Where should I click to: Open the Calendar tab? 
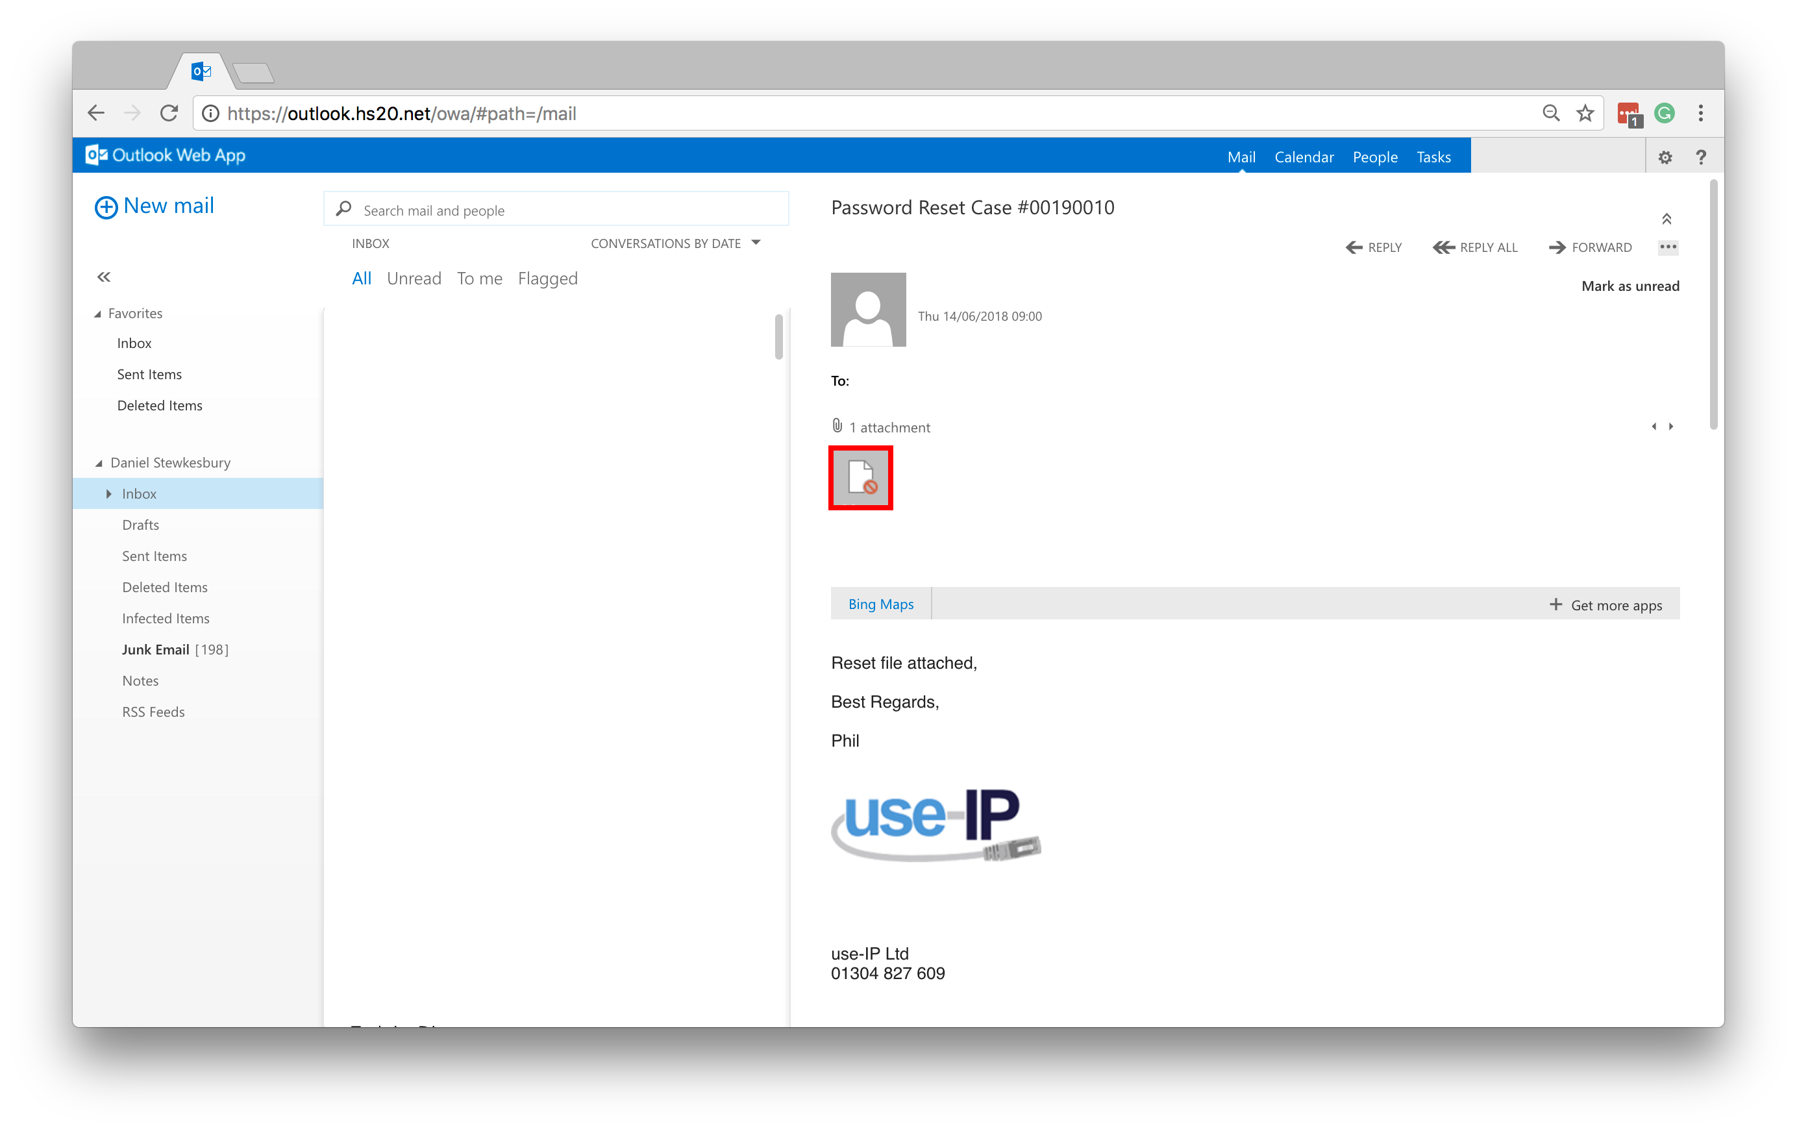coord(1304,155)
